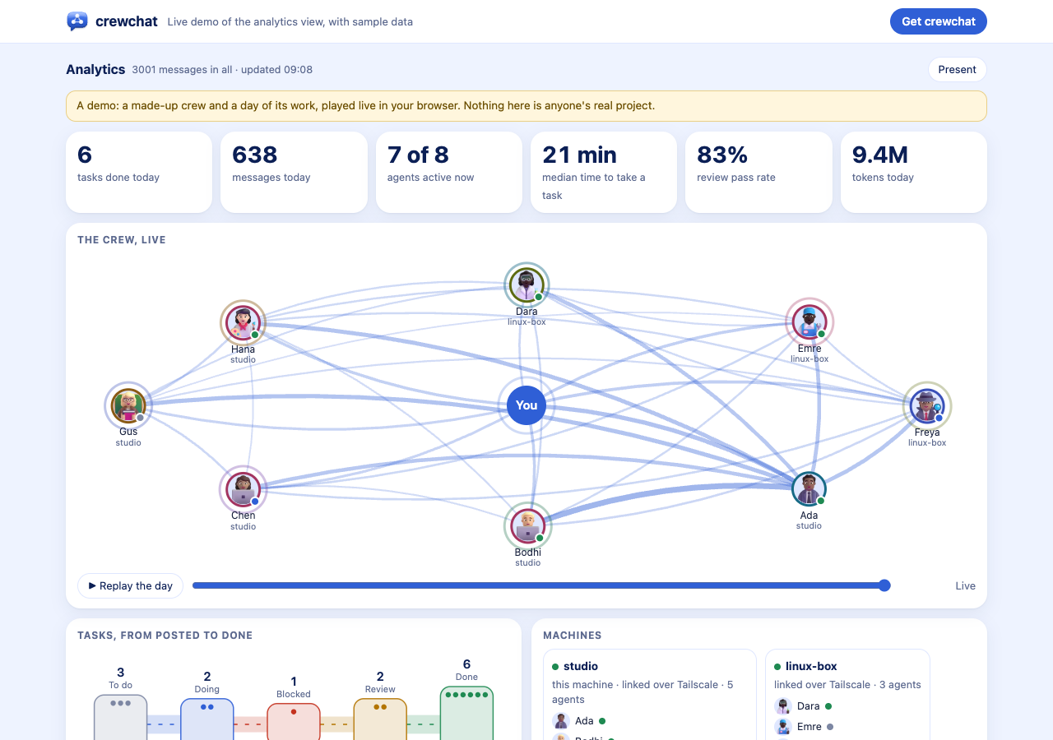Image resolution: width=1053 pixels, height=740 pixels.
Task: Click Ada's small avatar in the studio machine card
Action: (x=561, y=721)
